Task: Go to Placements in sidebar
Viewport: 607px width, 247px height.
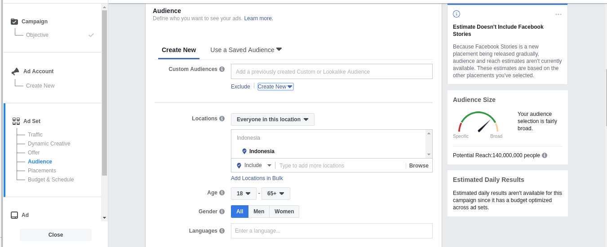Action: pos(42,171)
